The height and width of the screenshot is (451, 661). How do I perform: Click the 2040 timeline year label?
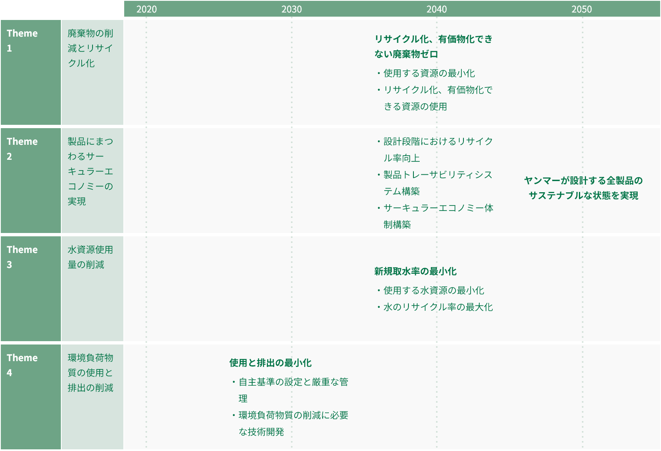click(x=436, y=9)
